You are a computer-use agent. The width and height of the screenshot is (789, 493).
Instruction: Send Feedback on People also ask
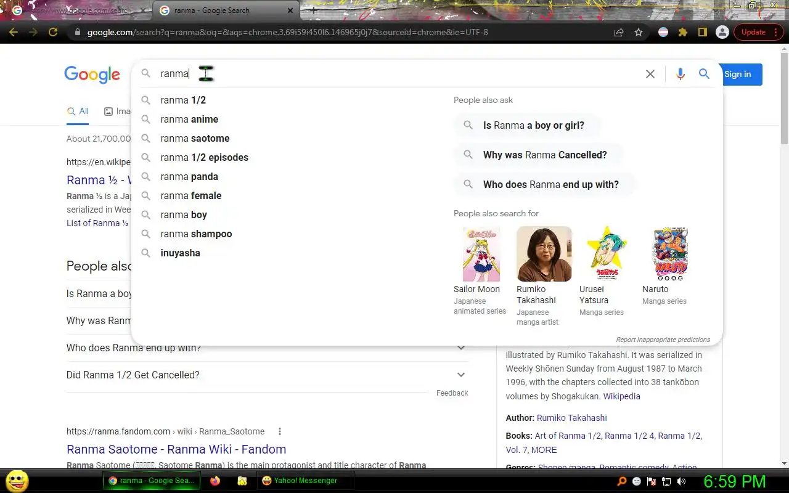tap(452, 393)
